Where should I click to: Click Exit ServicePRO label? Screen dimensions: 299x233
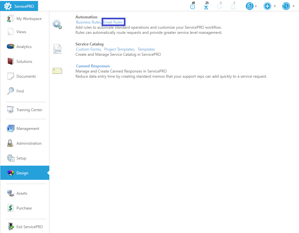tap(30, 227)
